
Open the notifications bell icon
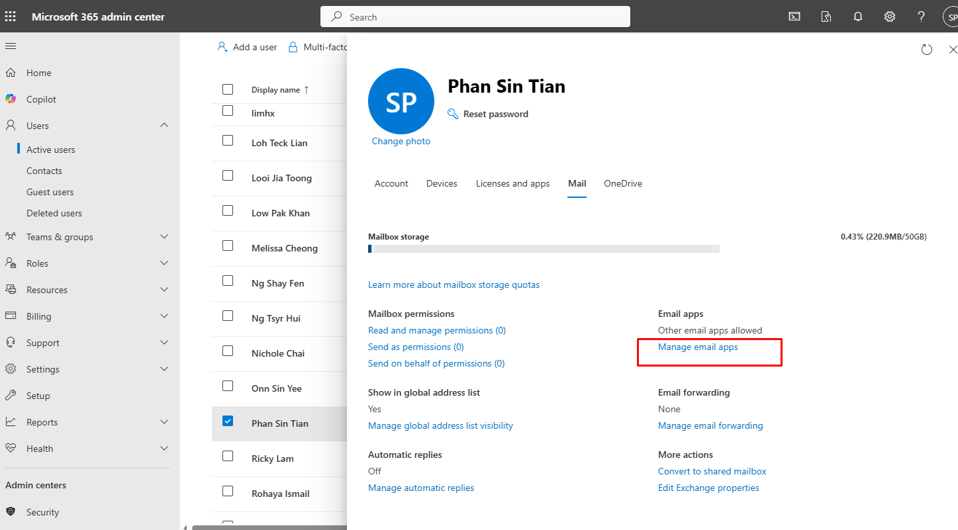pyautogui.click(x=858, y=17)
